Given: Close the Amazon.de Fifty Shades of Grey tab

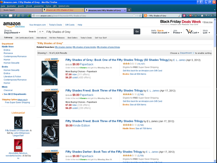Looking at the screenshot, I should [x=83, y=10].
